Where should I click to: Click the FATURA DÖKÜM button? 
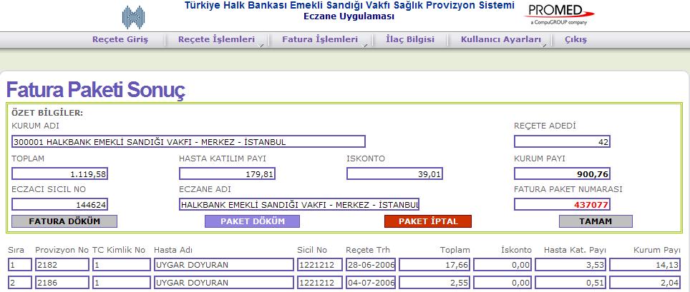(x=64, y=221)
